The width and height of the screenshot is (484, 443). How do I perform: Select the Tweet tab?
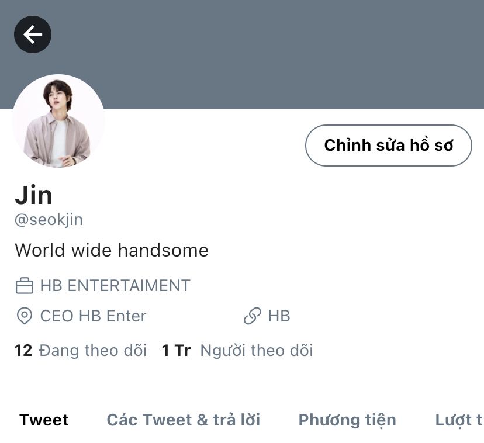44,420
